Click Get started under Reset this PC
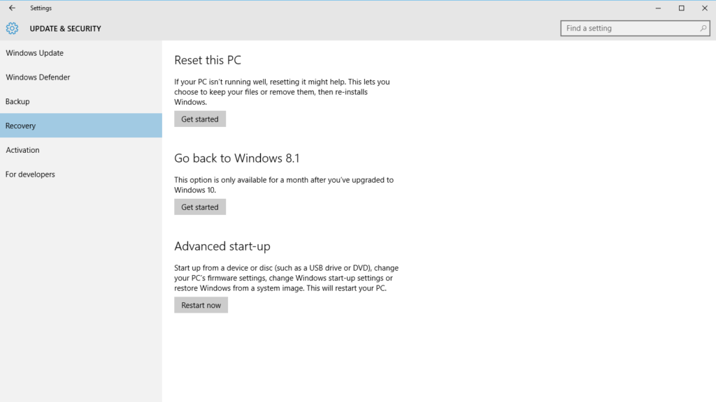 [x=200, y=119]
